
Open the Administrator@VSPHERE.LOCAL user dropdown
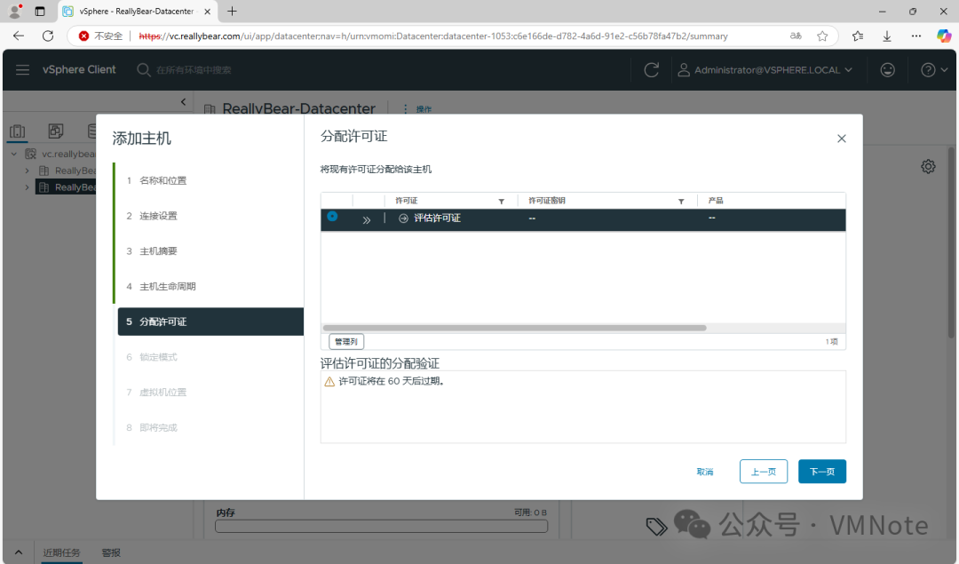pos(765,70)
